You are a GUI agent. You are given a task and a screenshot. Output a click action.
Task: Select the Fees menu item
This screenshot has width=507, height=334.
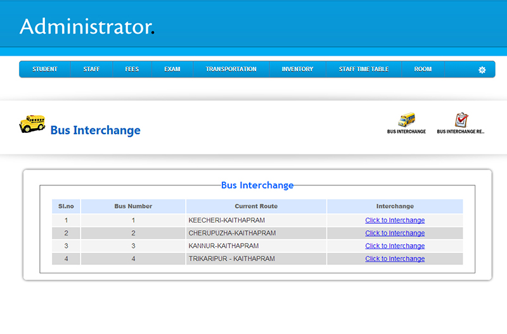[x=132, y=69]
